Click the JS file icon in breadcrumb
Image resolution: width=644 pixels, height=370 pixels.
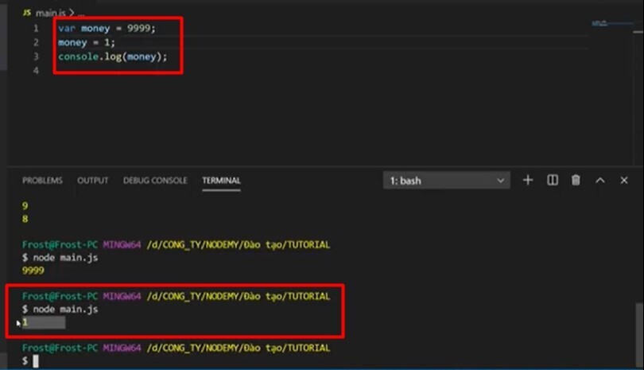[27, 13]
